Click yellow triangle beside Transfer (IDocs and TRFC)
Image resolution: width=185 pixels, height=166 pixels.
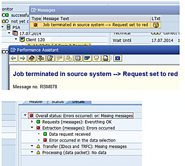(38, 146)
